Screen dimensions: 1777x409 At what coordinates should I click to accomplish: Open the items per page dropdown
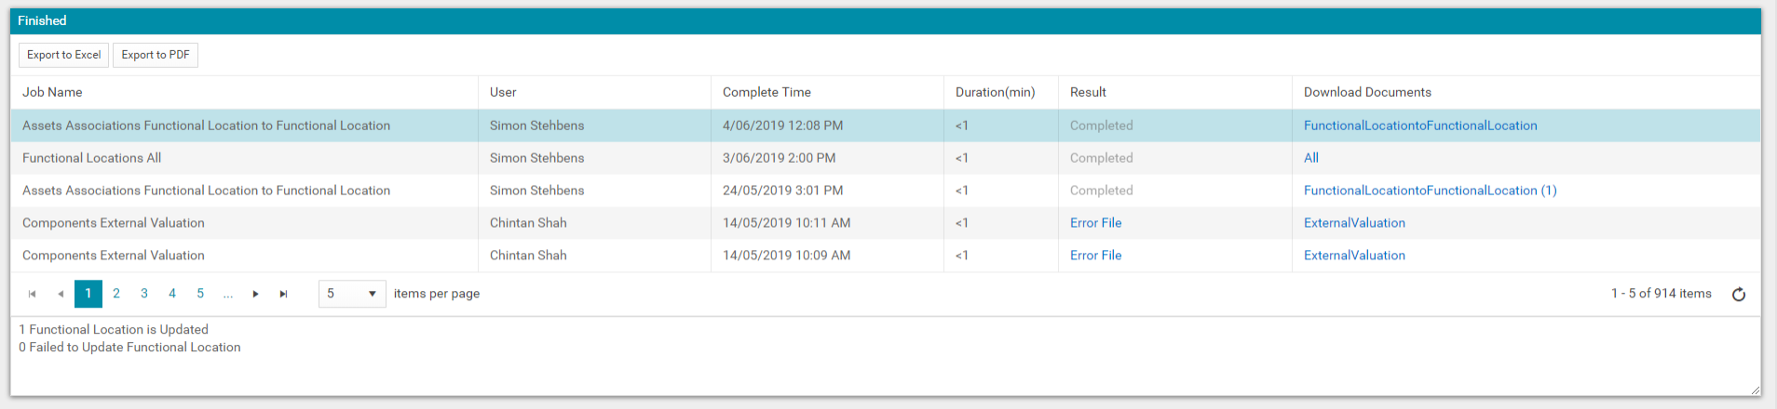[352, 294]
